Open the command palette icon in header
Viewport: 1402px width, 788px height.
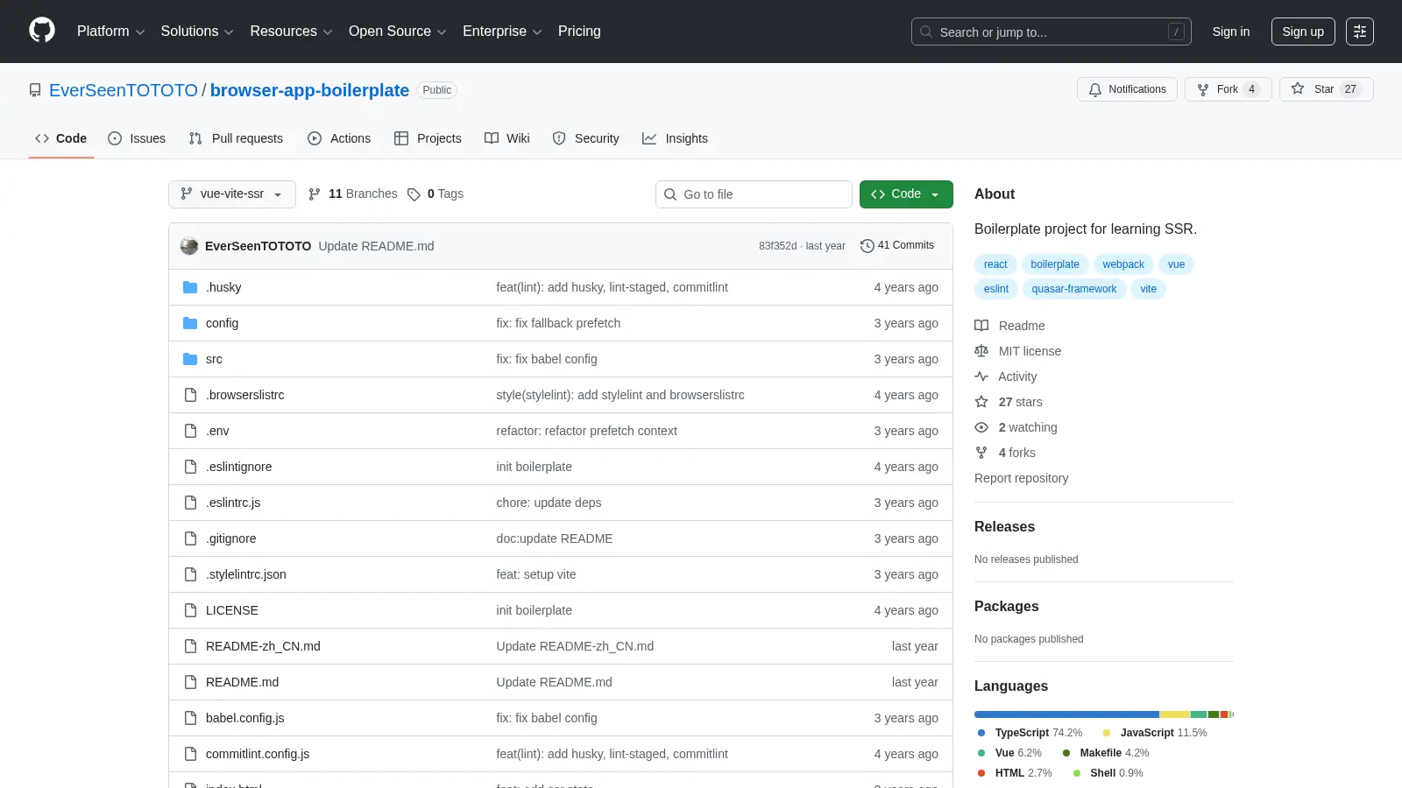[1360, 32]
